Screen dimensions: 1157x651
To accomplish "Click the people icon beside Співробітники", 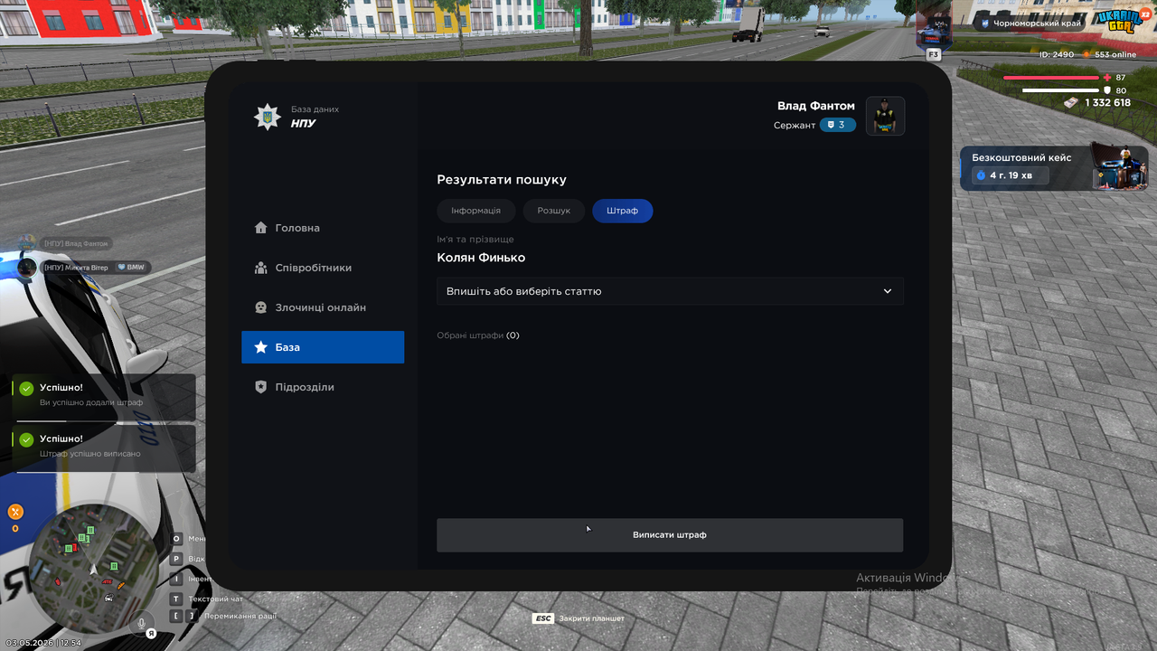I will click(x=261, y=268).
